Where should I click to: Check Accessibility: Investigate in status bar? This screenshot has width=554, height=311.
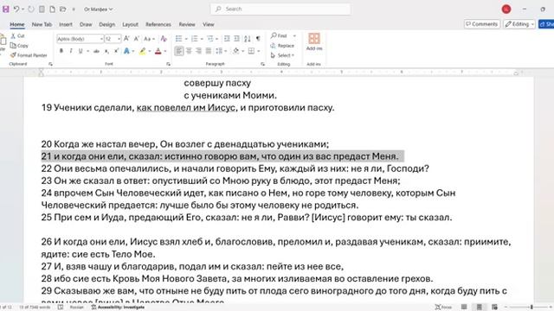118,308
